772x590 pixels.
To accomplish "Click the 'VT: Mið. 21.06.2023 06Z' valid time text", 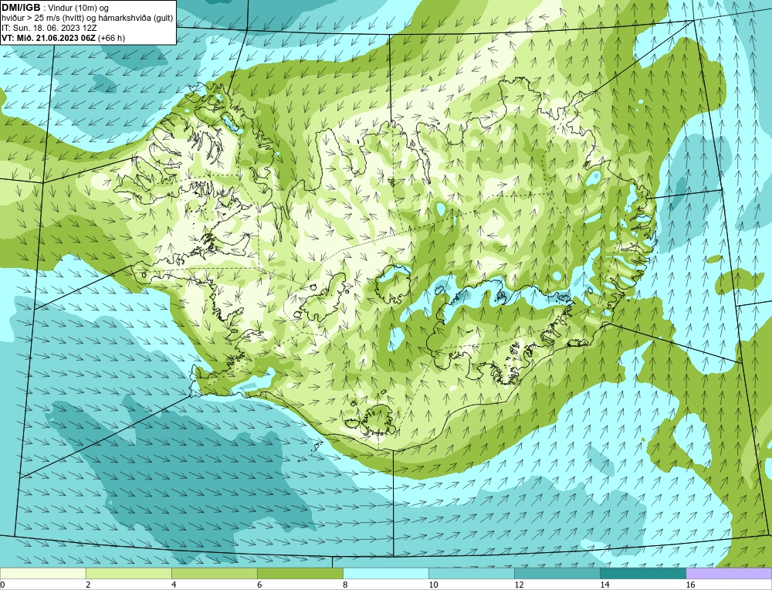I will [49, 38].
